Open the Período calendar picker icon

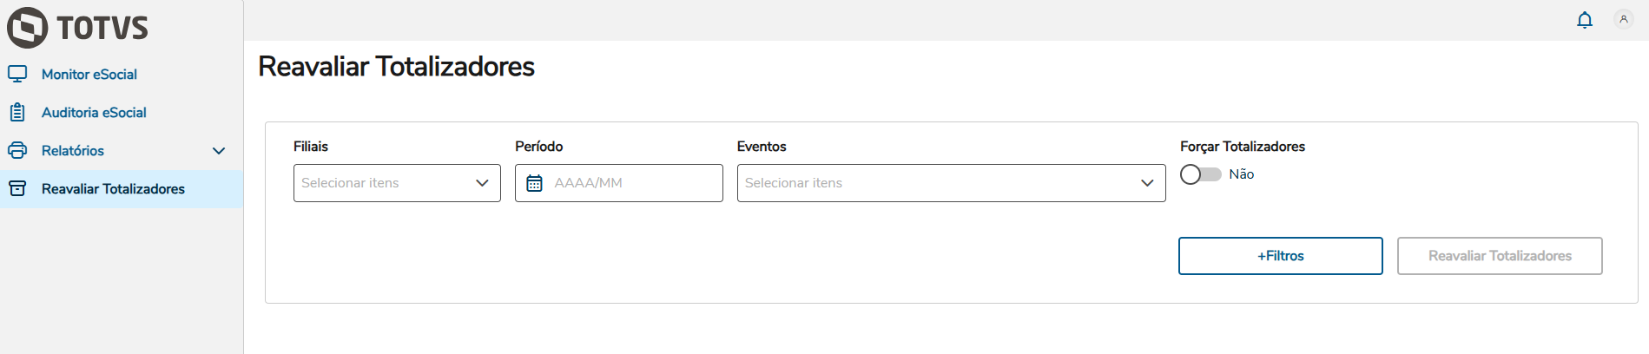[535, 183]
